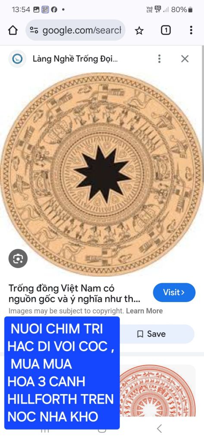Screen dimensions: 204x442
Task: Bookmark page with the star icon
Action: click(139, 31)
